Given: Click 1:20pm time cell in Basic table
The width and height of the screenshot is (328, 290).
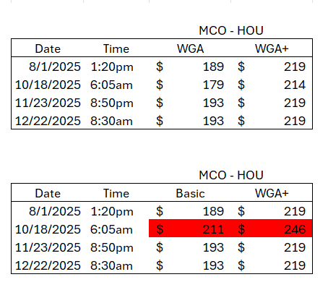Looking at the screenshot, I should tap(116, 211).
